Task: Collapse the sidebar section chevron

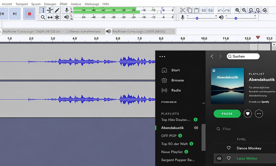Action: pyautogui.click(x=204, y=103)
